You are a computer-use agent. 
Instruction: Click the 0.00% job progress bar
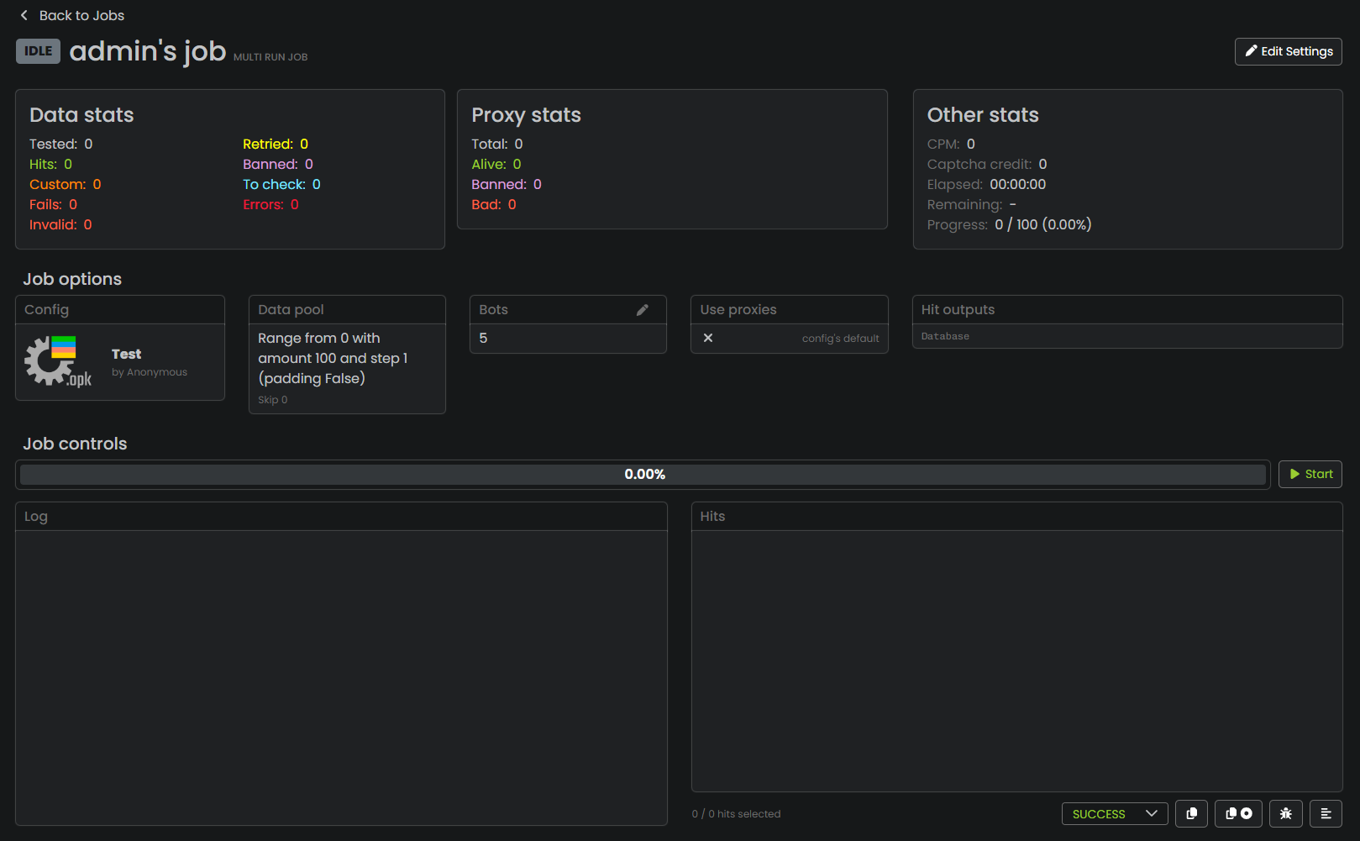pos(643,475)
